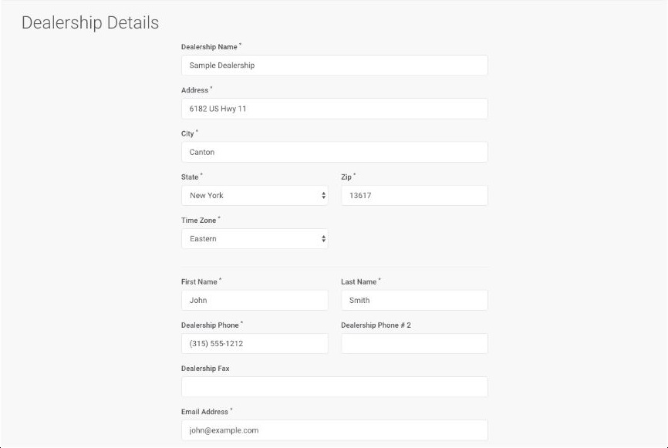This screenshot has width=668, height=448.
Task: Click the Email Address field with john@example.com
Action: pos(335,430)
